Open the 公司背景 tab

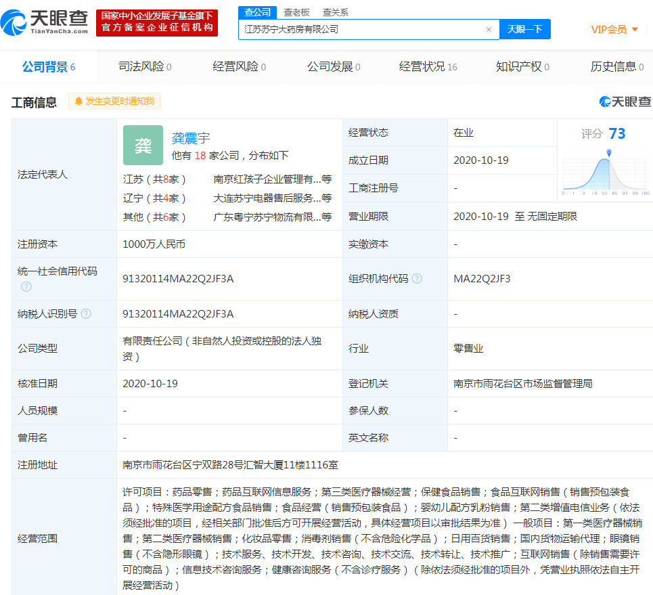pyautogui.click(x=49, y=66)
